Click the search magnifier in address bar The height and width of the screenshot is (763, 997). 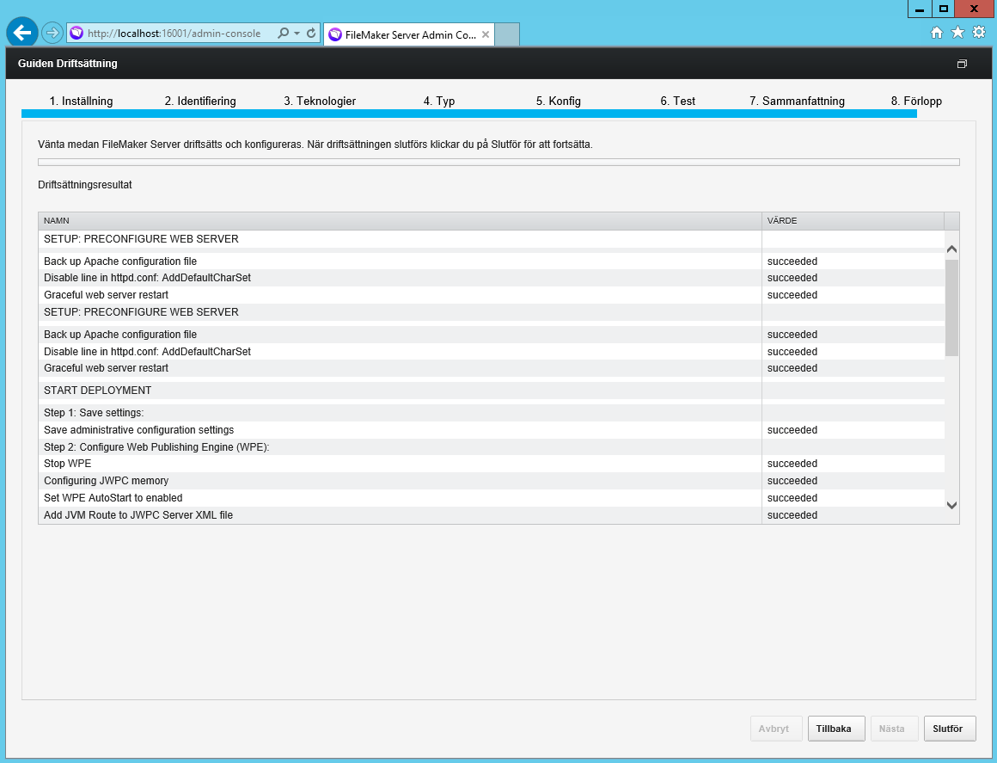coord(284,33)
